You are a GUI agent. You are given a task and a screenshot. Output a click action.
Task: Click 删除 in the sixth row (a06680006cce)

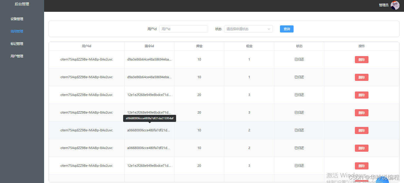[x=362, y=148]
